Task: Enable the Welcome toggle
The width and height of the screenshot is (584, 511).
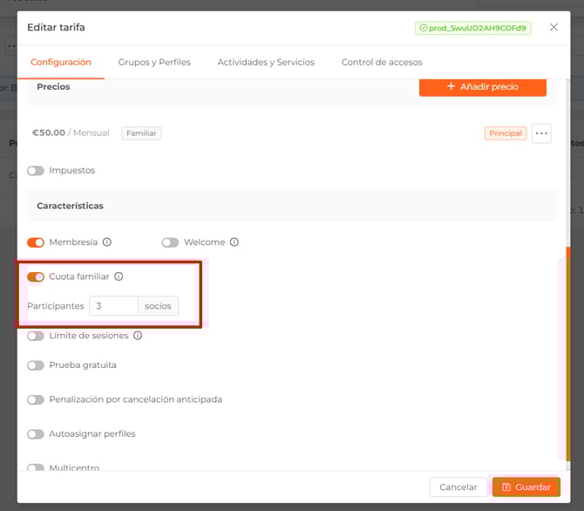Action: click(170, 242)
